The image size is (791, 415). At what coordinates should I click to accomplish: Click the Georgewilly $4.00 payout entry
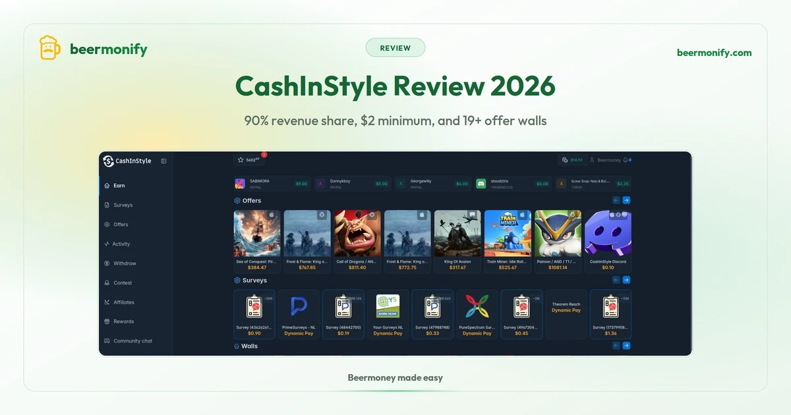[x=433, y=184]
